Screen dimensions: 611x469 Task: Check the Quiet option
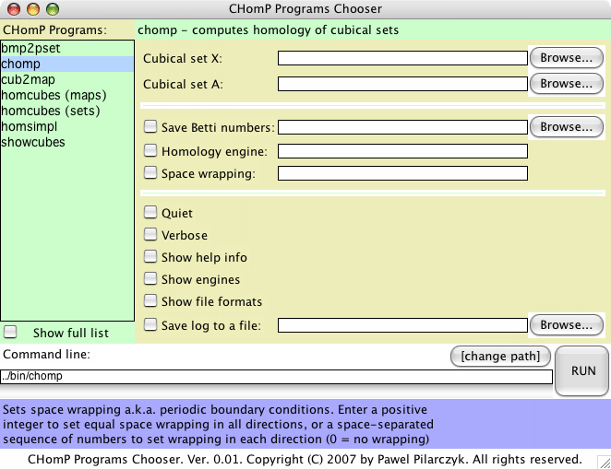click(150, 212)
